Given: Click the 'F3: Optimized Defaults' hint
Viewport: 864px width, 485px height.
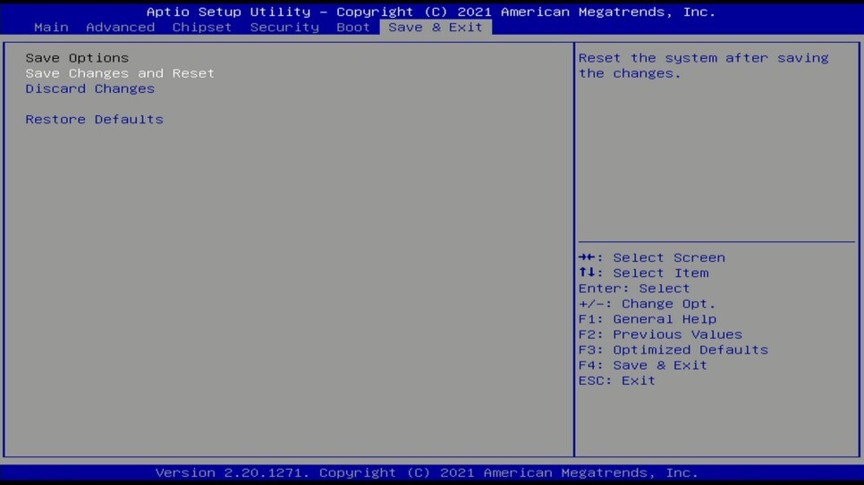Looking at the screenshot, I should click(x=673, y=350).
